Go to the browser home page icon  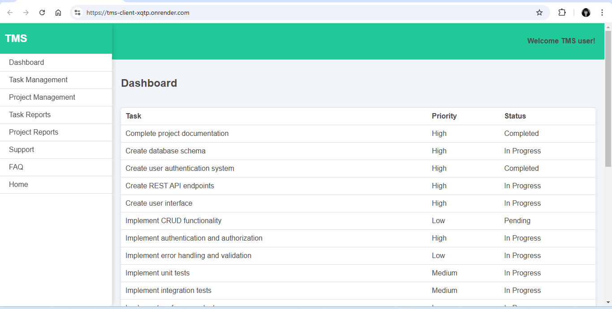(x=58, y=13)
